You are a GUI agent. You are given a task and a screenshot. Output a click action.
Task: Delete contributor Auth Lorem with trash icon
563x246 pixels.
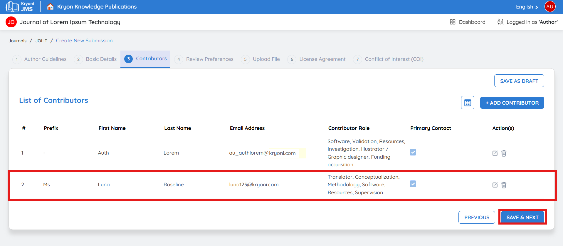(x=504, y=153)
